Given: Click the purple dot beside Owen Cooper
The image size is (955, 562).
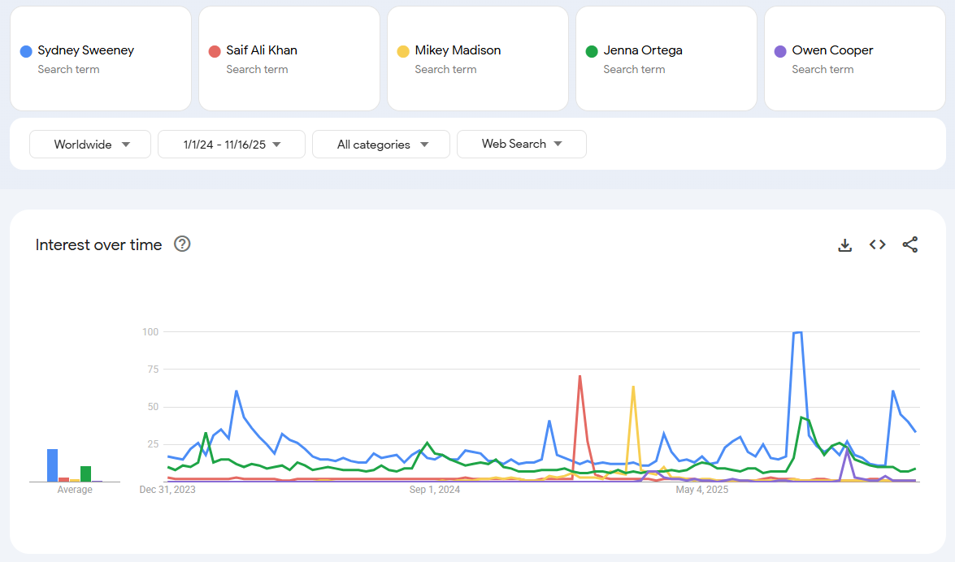Looking at the screenshot, I should pyautogui.click(x=781, y=50).
